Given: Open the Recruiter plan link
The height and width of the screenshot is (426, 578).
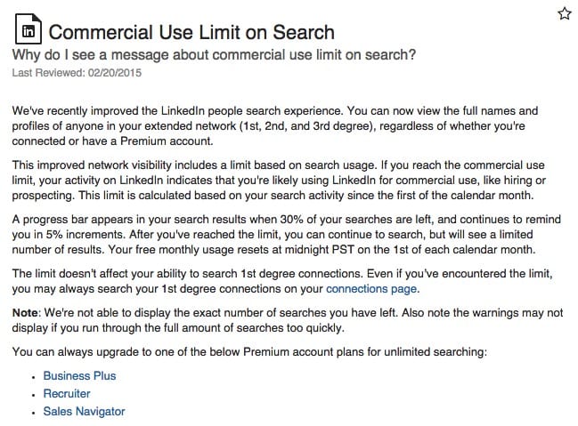Looking at the screenshot, I should [x=67, y=394].
